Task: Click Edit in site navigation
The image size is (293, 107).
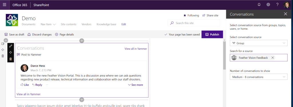Action: [x=124, y=24]
